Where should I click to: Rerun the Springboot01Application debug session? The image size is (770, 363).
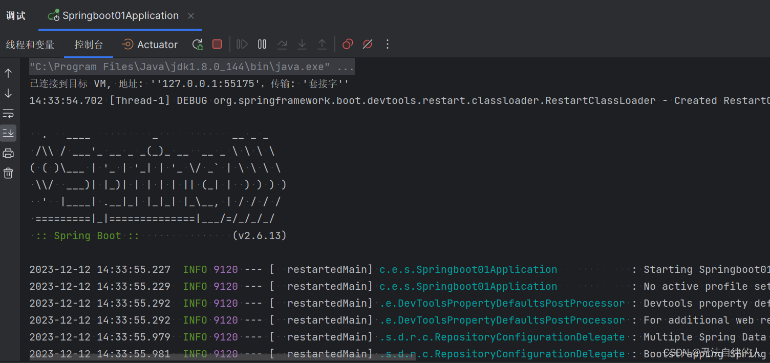197,44
